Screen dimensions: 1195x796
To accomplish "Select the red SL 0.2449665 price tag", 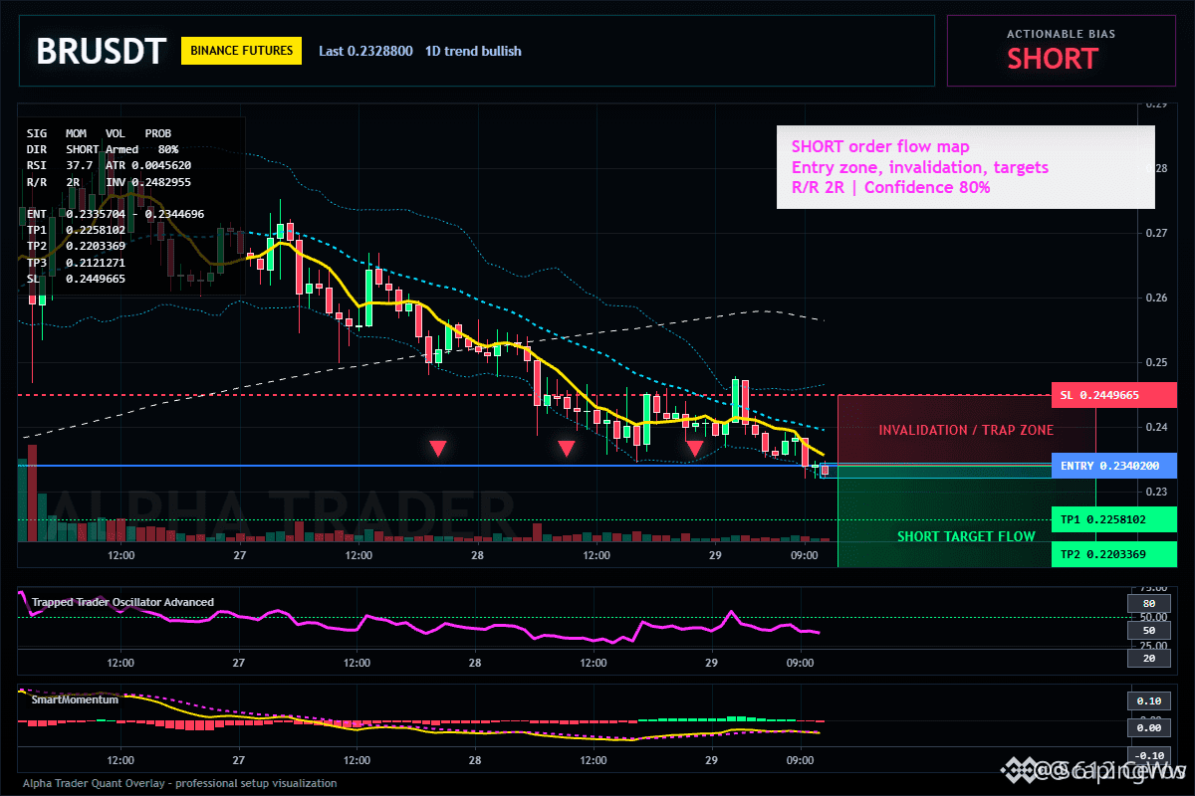I will point(1113,395).
